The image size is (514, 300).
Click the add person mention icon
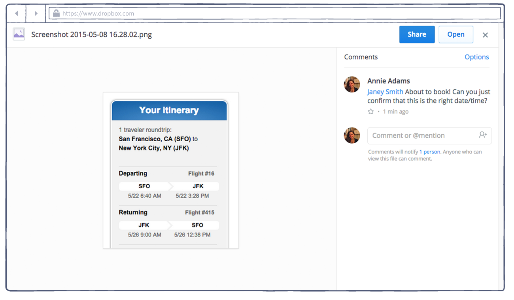483,135
